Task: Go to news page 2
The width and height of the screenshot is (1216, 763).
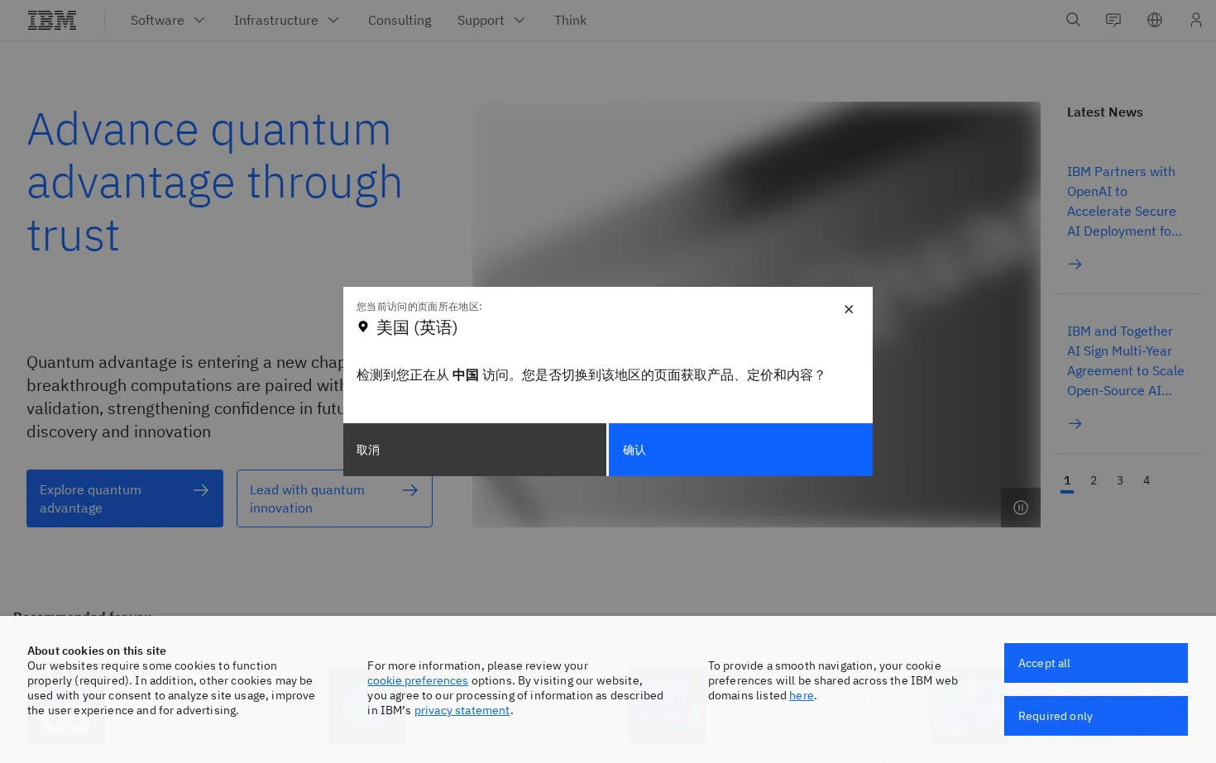Action: coord(1094,481)
